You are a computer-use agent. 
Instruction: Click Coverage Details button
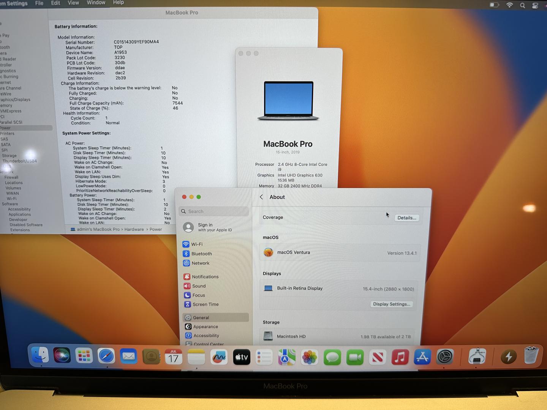pos(407,218)
